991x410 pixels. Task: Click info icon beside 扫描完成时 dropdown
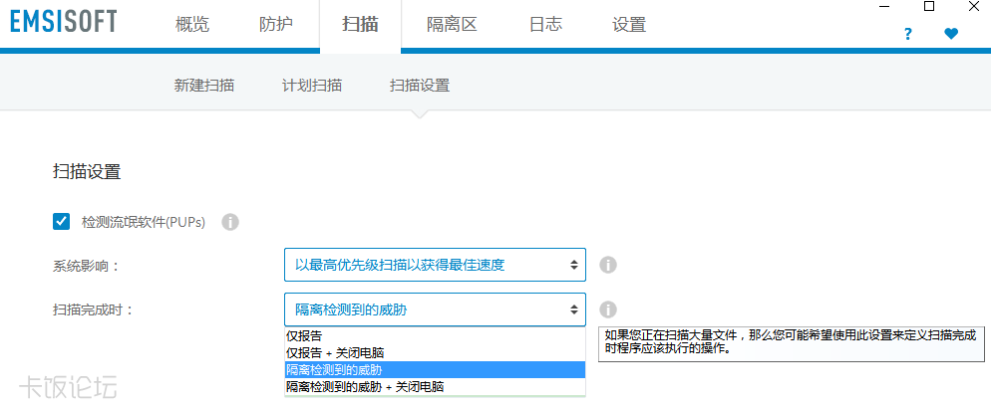(x=608, y=309)
